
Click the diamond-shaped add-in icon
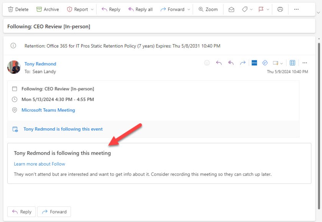click(x=265, y=63)
